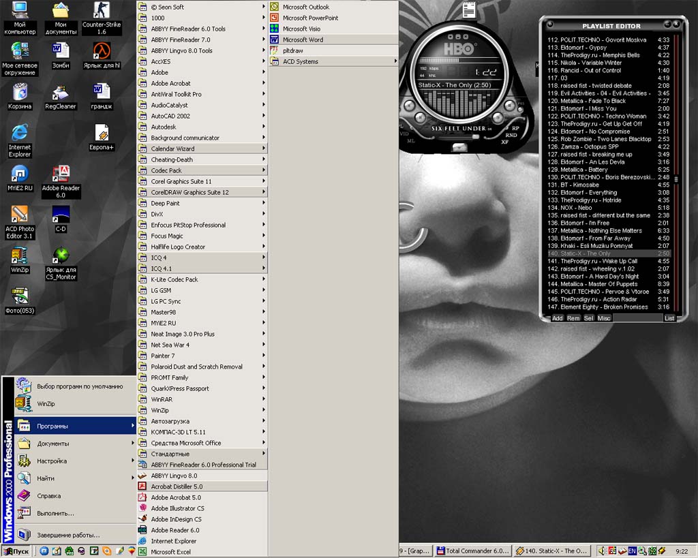698x558 pixels.
Task: Open Adobe Illustrator CS from Programs
Action: pos(202,508)
